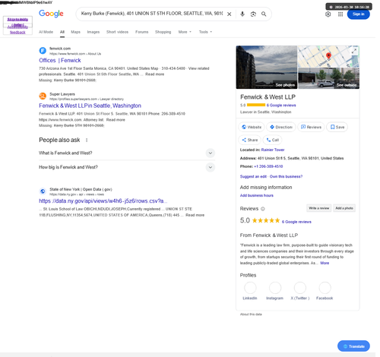Click the Accessibility feedback link
The image size is (380, 357).
point(17,30)
